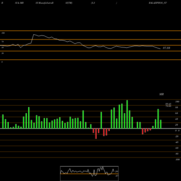Click the MR axis label -100

[x=177, y=160]
